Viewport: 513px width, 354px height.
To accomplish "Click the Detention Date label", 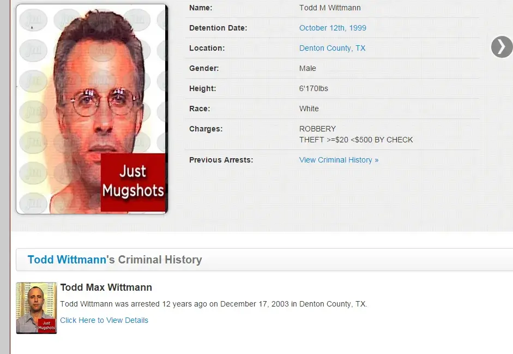I will (x=218, y=28).
